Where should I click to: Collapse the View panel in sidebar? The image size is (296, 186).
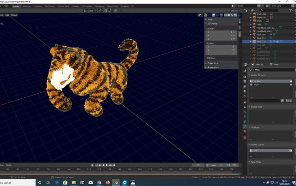[210, 19]
